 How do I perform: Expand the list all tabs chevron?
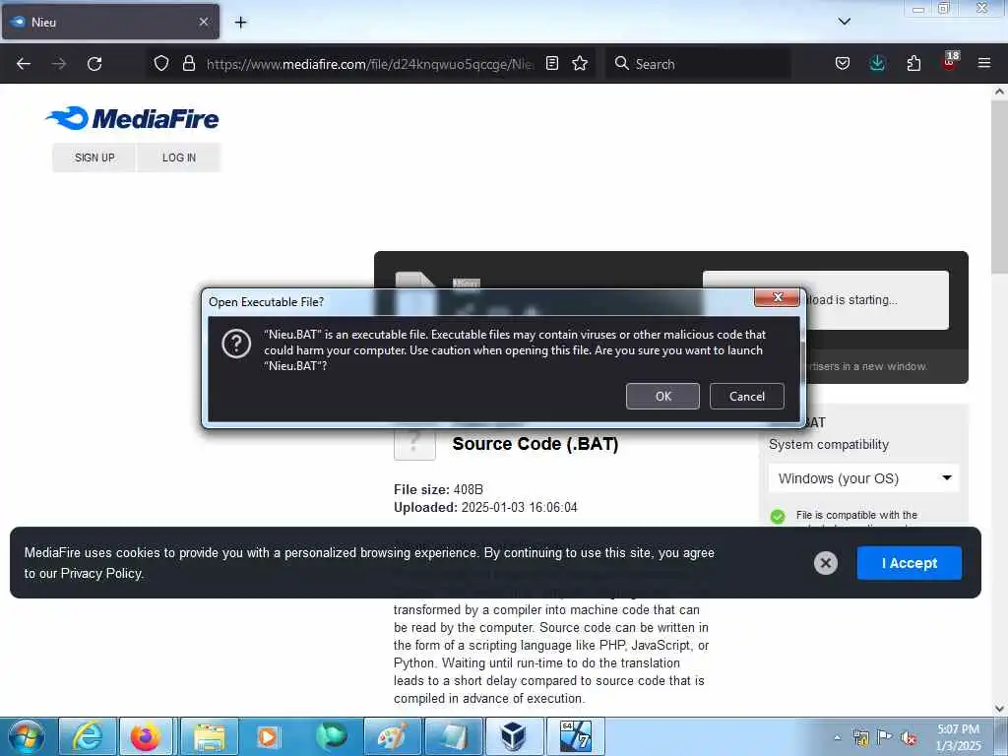[844, 22]
